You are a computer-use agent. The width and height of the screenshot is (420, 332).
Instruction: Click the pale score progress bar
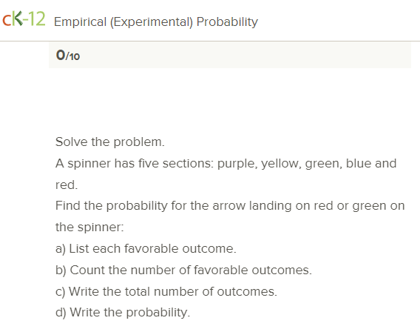[230, 55]
